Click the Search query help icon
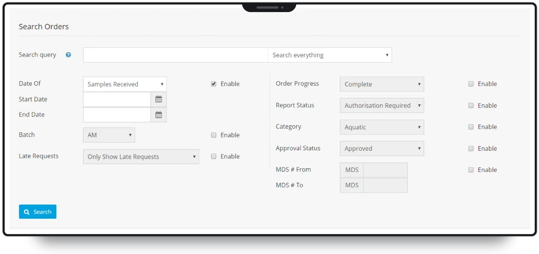539x254 pixels. [x=68, y=55]
